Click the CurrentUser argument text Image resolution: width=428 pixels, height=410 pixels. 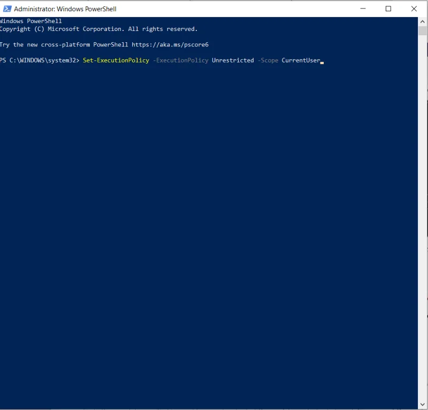(x=301, y=60)
